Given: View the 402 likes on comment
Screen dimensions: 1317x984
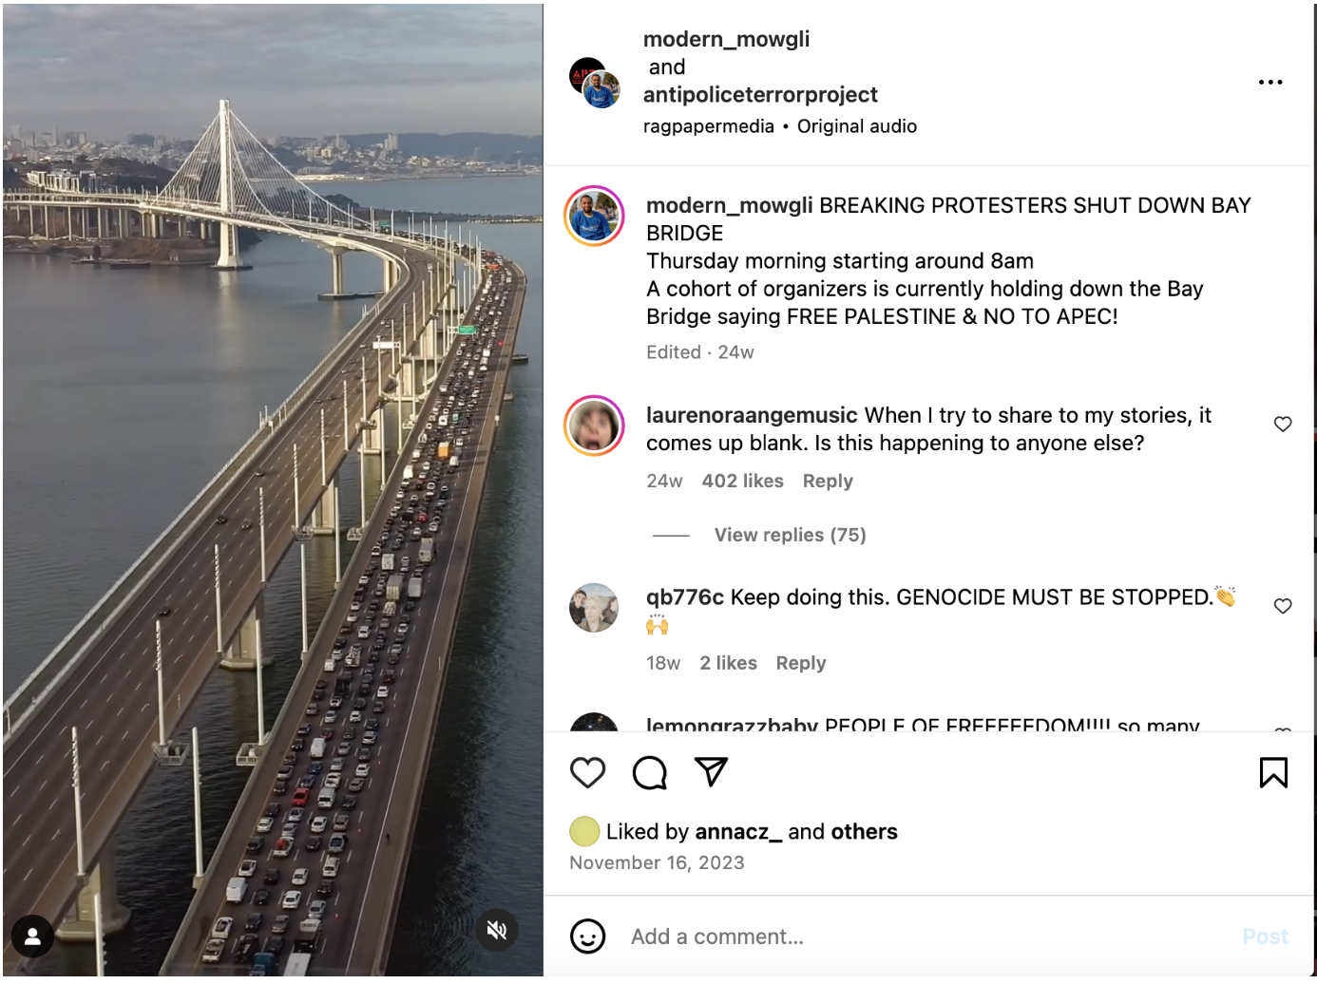Looking at the screenshot, I should 743,482.
